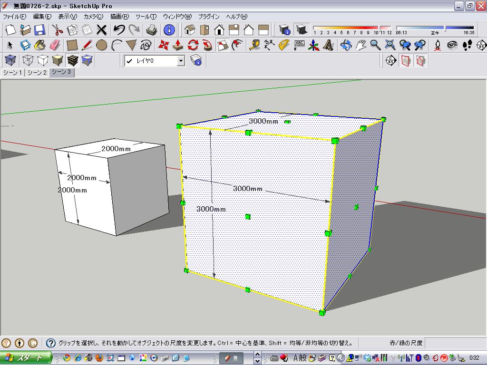Activate the Orbit tool

tap(346, 45)
